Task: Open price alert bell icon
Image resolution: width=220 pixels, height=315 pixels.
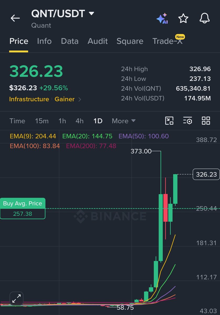Action: (x=205, y=18)
